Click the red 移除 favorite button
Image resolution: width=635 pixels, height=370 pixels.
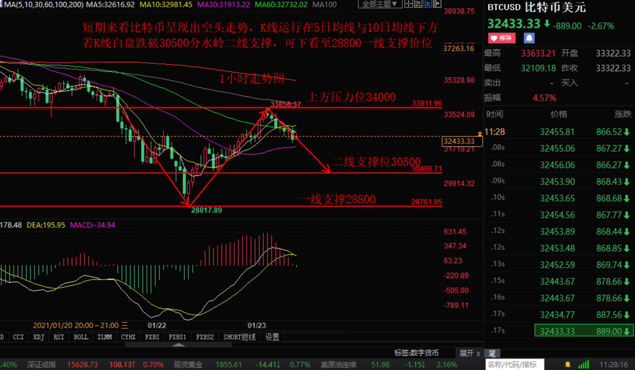tap(502, 38)
